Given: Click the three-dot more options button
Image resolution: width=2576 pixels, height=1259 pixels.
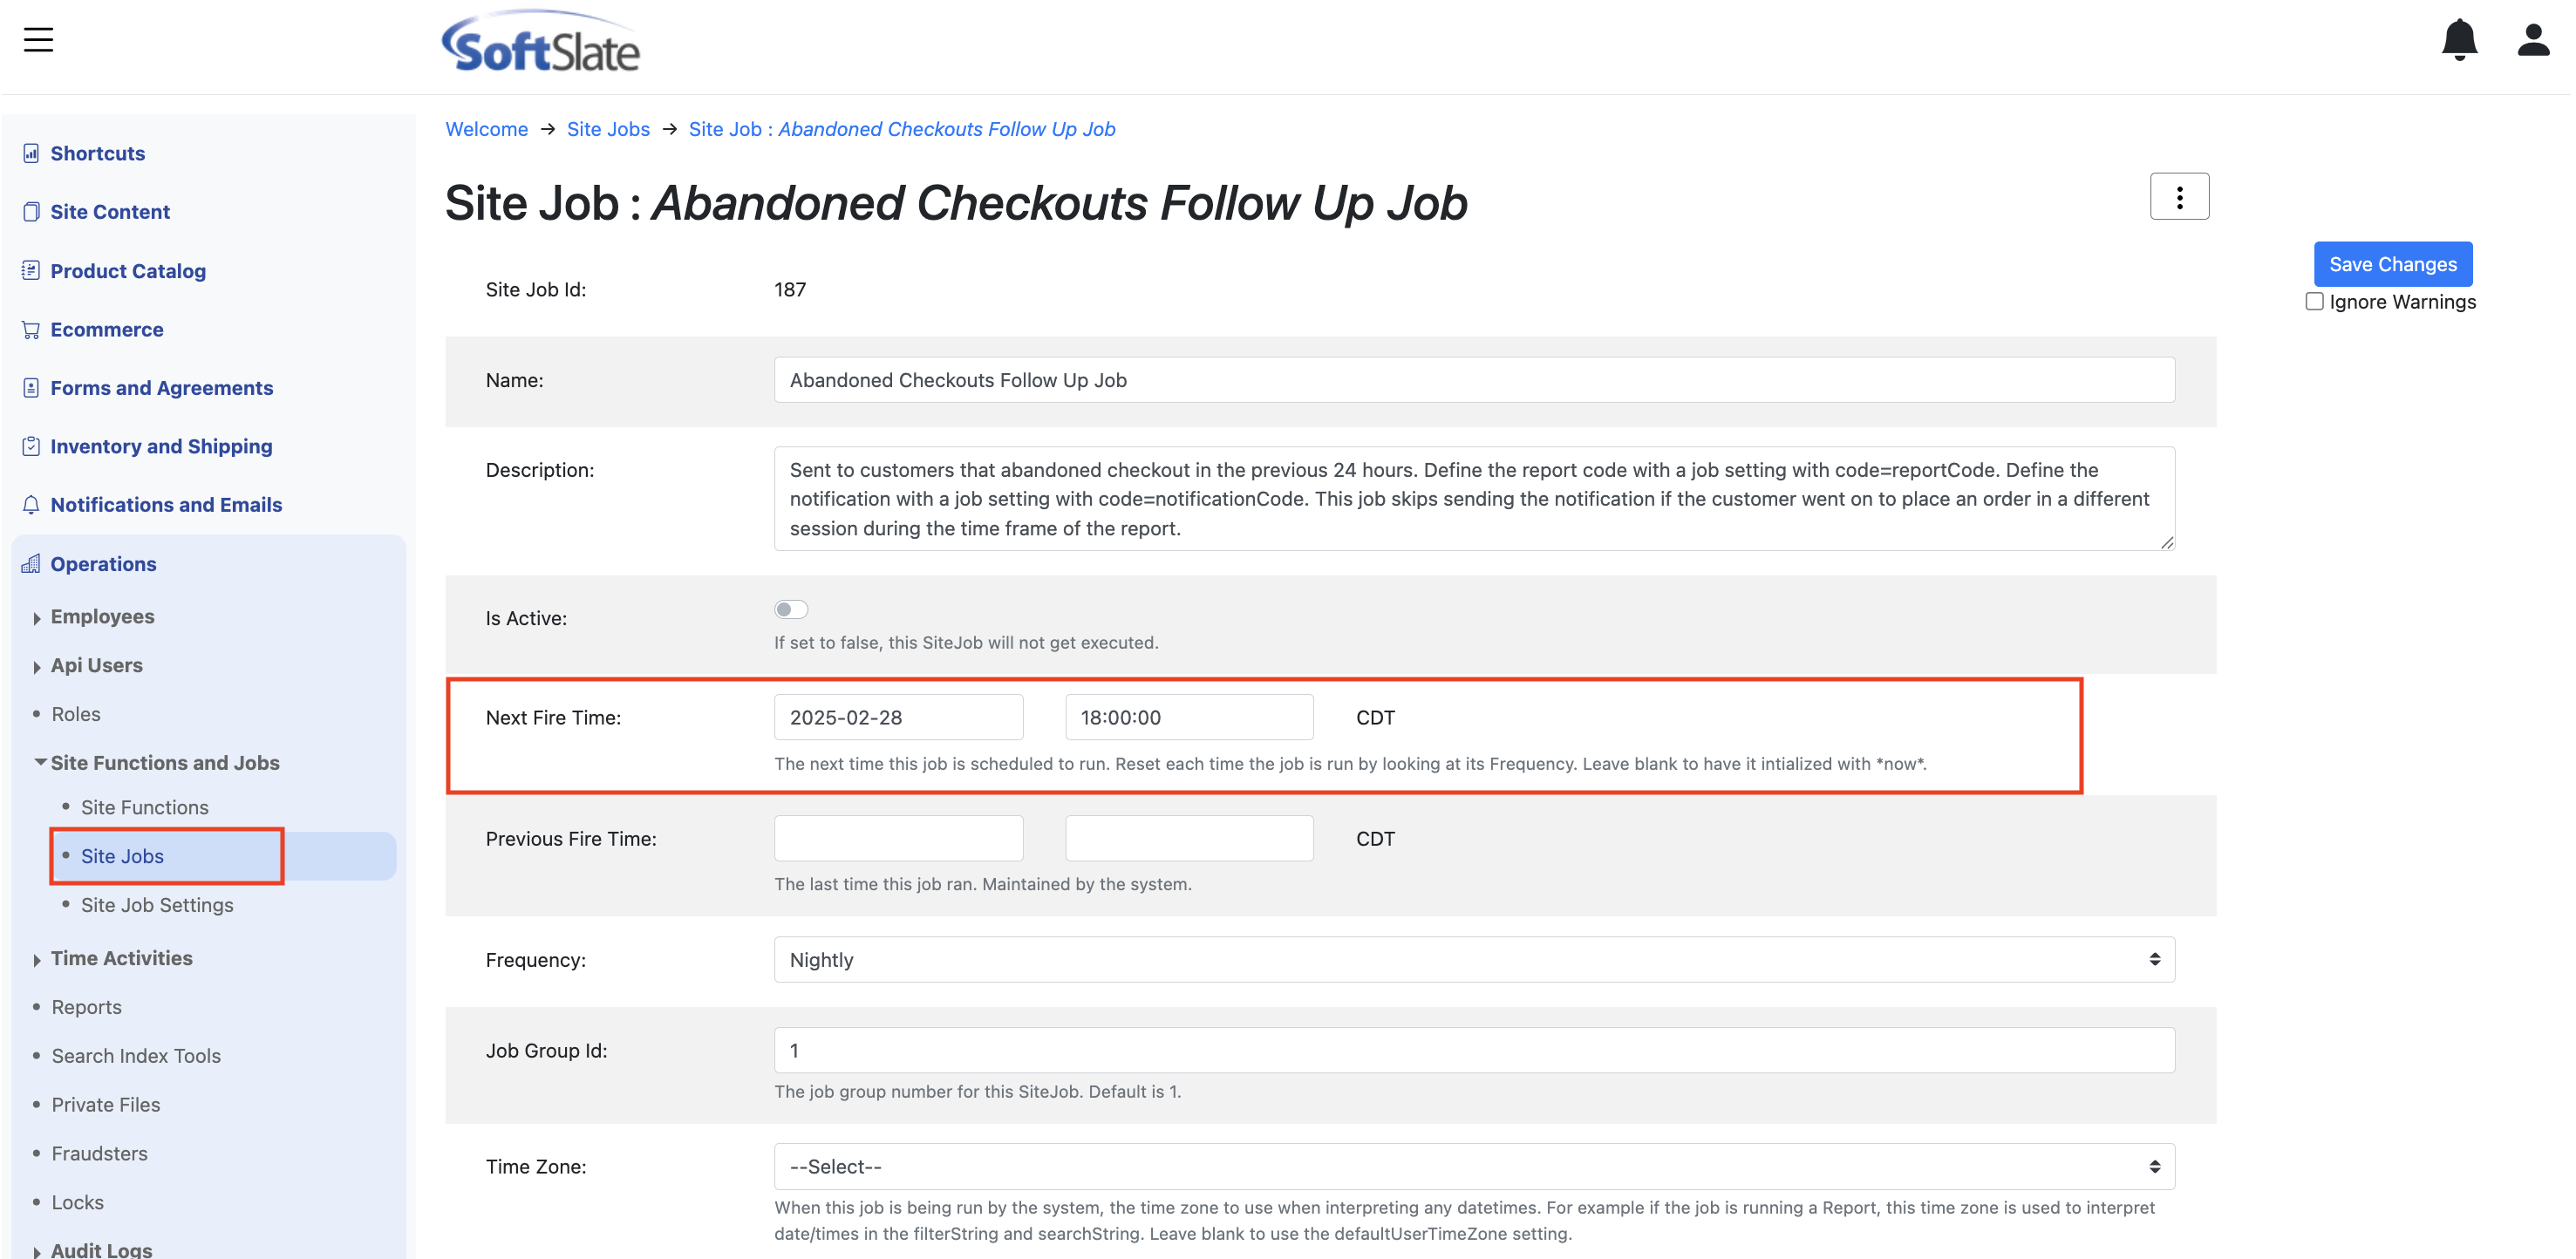Looking at the screenshot, I should tap(2179, 197).
